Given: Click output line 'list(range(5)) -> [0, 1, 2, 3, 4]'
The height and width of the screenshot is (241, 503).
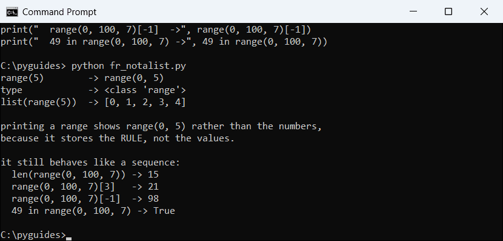Looking at the screenshot, I should (93, 103).
